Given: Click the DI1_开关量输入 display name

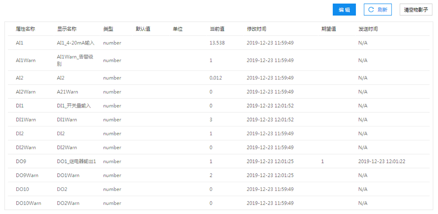Looking at the screenshot, I should 74,106.
